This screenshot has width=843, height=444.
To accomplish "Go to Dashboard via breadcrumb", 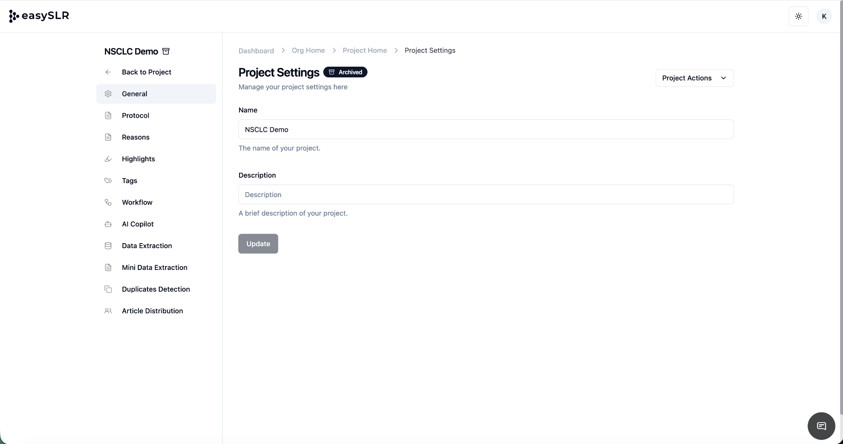I will tap(256, 51).
